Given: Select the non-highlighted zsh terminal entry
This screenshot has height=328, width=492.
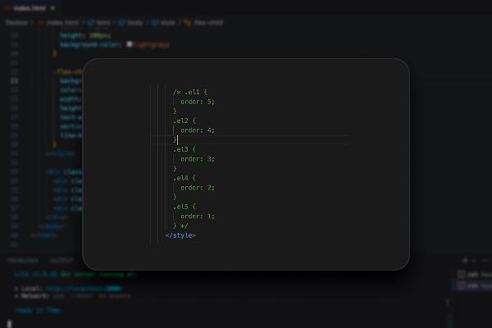Looking at the screenshot, I should 474,275.
